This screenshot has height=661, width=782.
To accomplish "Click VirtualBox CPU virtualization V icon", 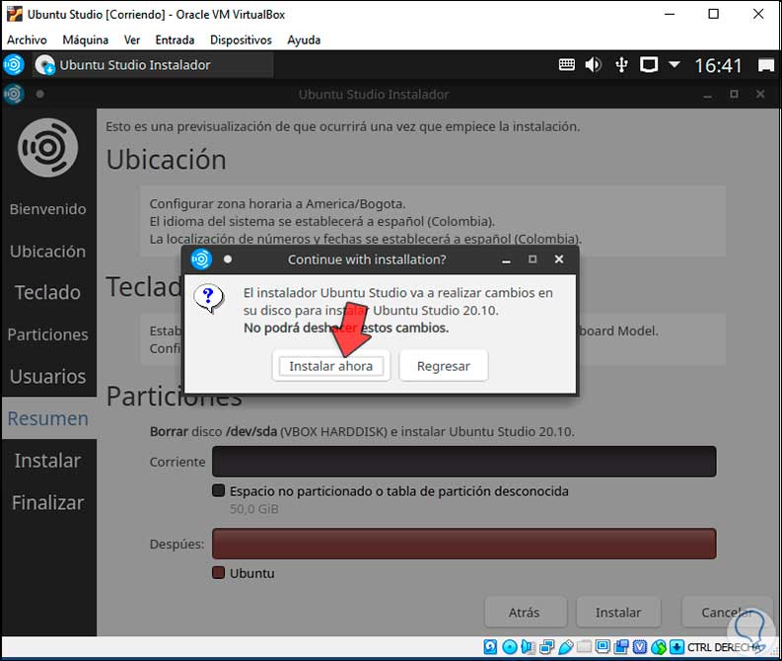I will 640,647.
